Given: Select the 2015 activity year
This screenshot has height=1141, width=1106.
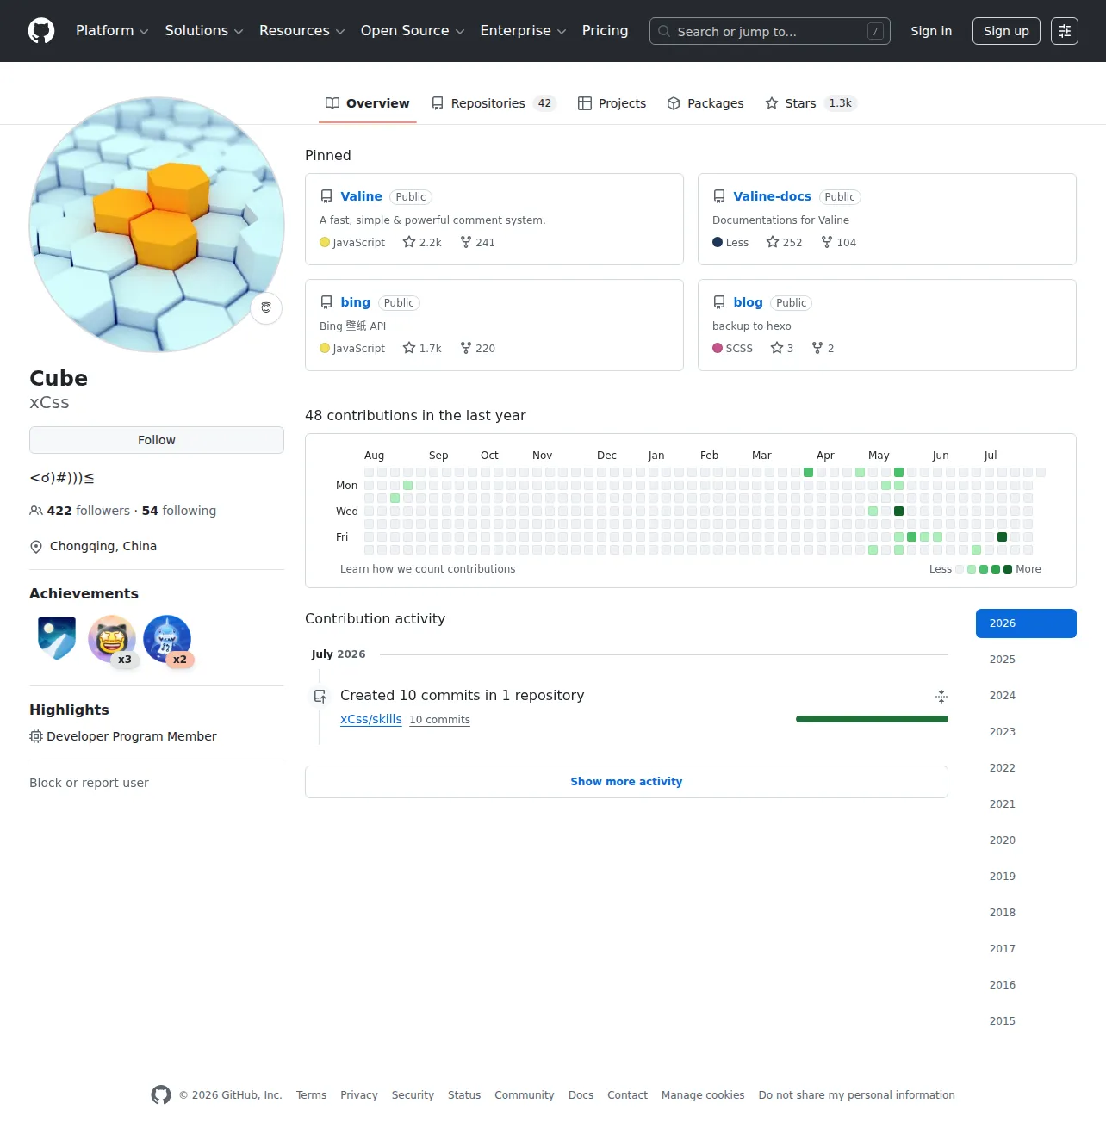Looking at the screenshot, I should click(x=1026, y=1021).
